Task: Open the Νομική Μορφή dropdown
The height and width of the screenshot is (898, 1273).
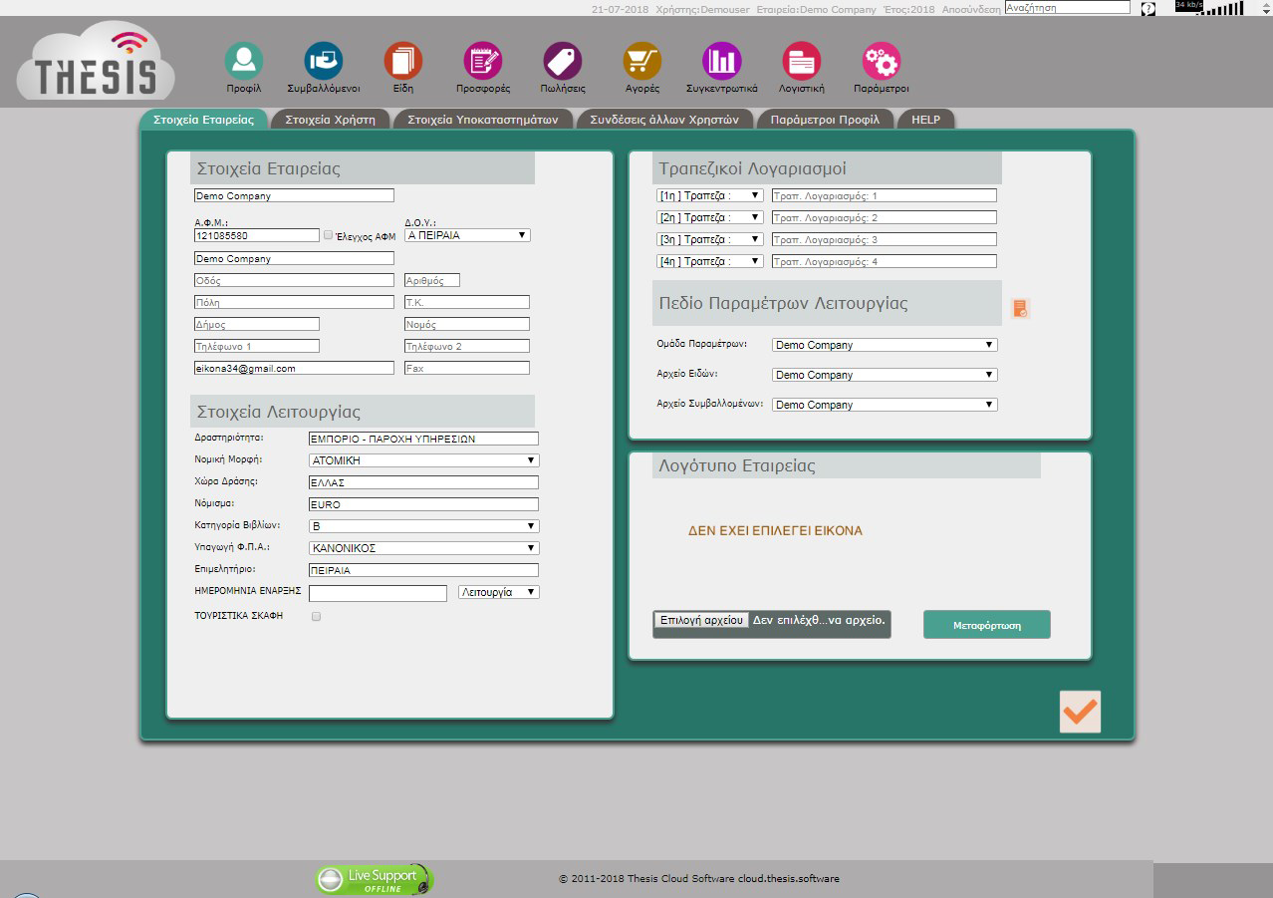Action: [x=423, y=460]
